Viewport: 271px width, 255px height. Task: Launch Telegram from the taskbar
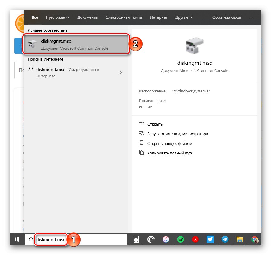(x=225, y=239)
